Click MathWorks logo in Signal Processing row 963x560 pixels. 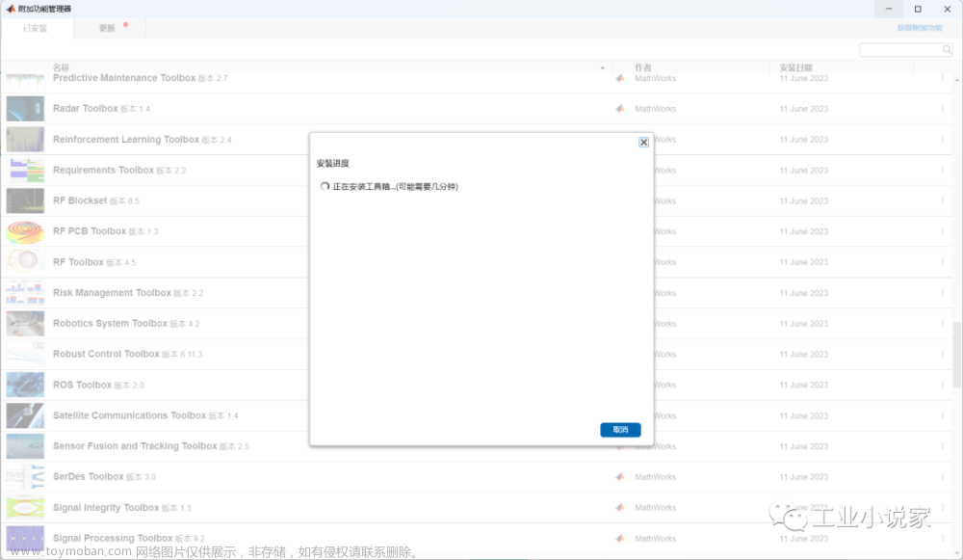point(619,539)
